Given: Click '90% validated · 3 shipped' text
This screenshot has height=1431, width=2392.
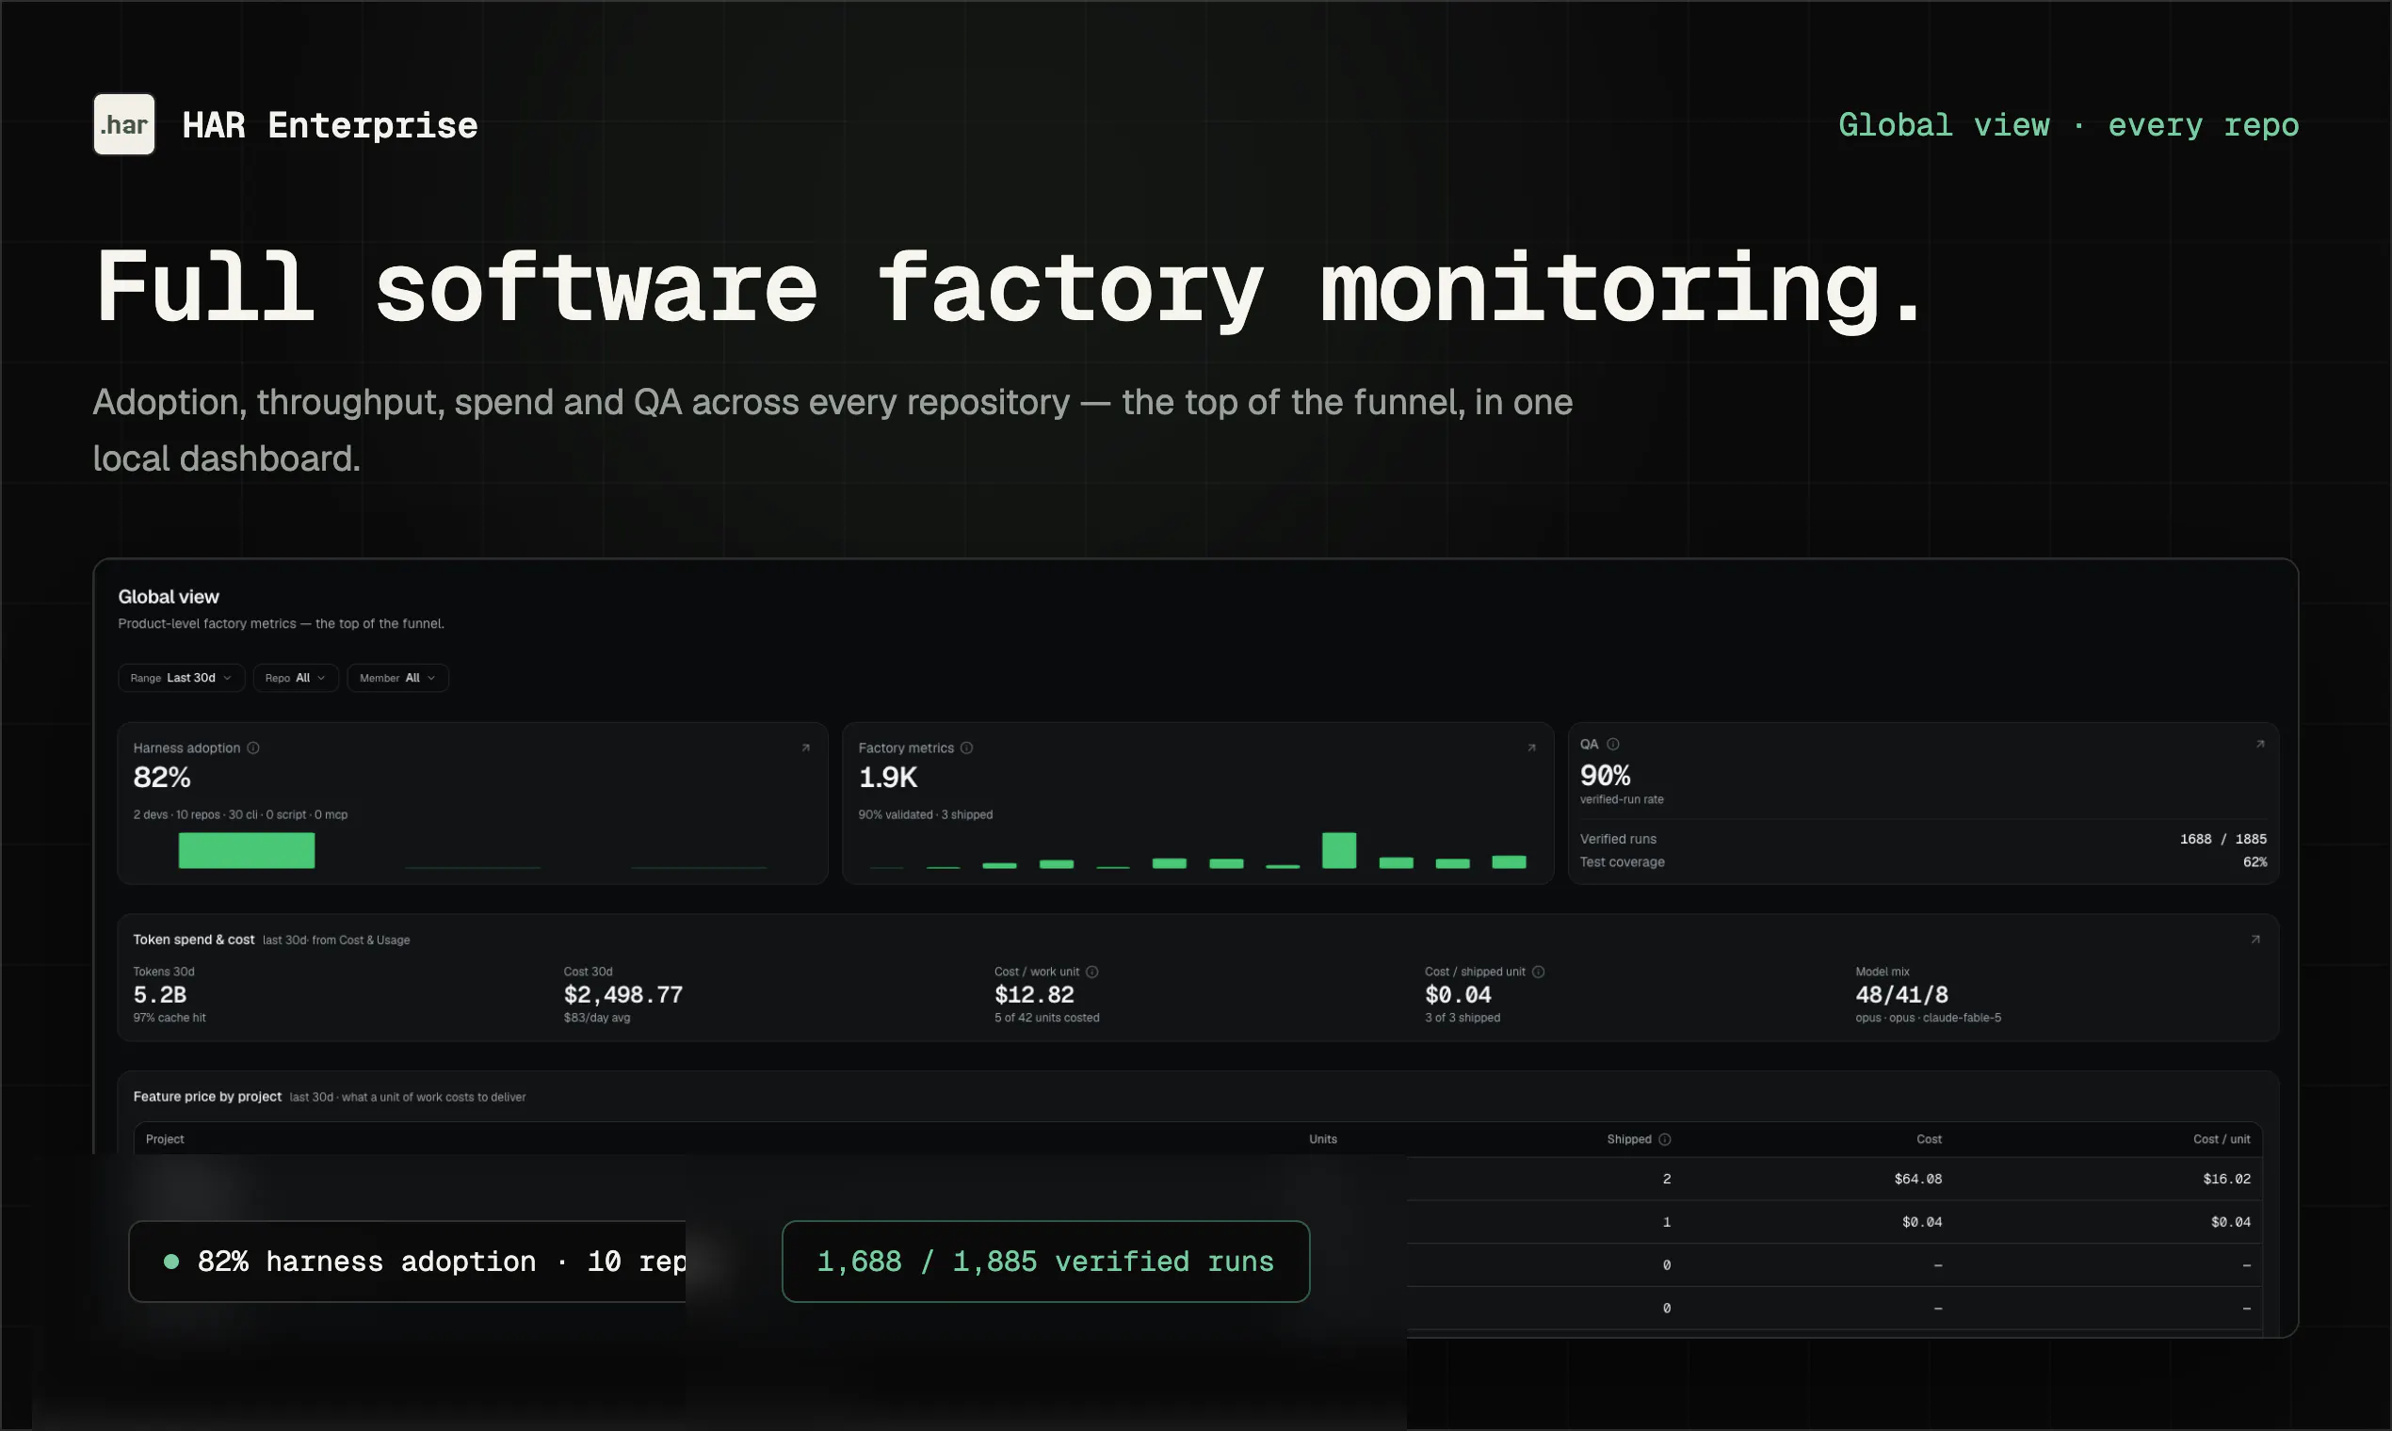Looking at the screenshot, I should point(925,814).
